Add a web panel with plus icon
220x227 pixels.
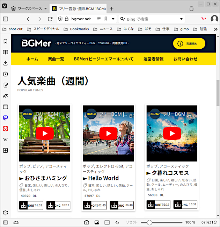(x=6, y=151)
